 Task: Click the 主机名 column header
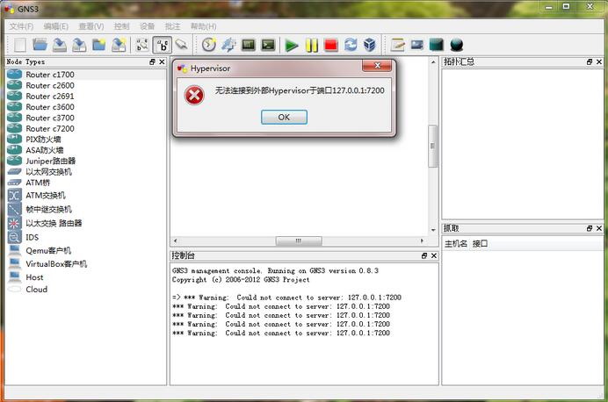coord(456,244)
